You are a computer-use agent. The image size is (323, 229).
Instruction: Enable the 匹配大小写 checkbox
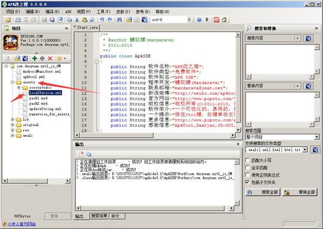click(248, 160)
